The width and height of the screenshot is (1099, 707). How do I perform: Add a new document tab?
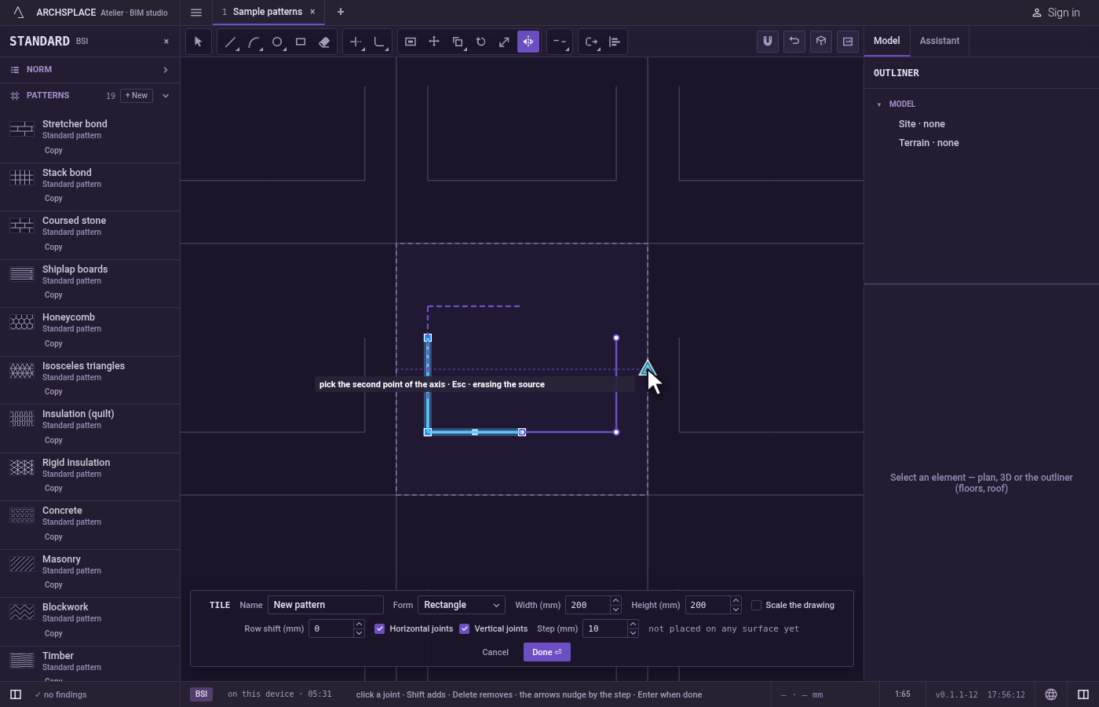click(x=341, y=12)
